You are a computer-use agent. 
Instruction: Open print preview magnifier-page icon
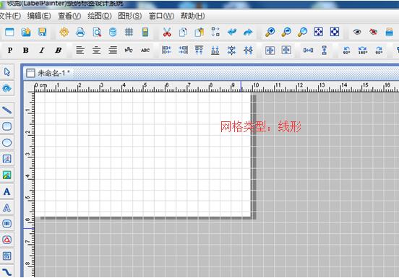(x=97, y=32)
